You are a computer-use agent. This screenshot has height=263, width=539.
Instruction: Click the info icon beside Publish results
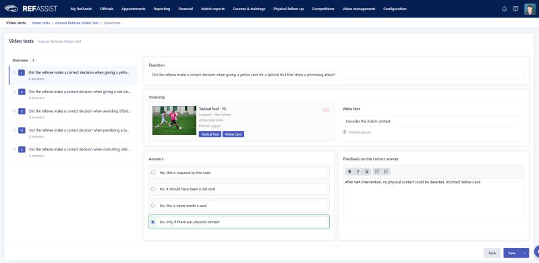point(345,132)
